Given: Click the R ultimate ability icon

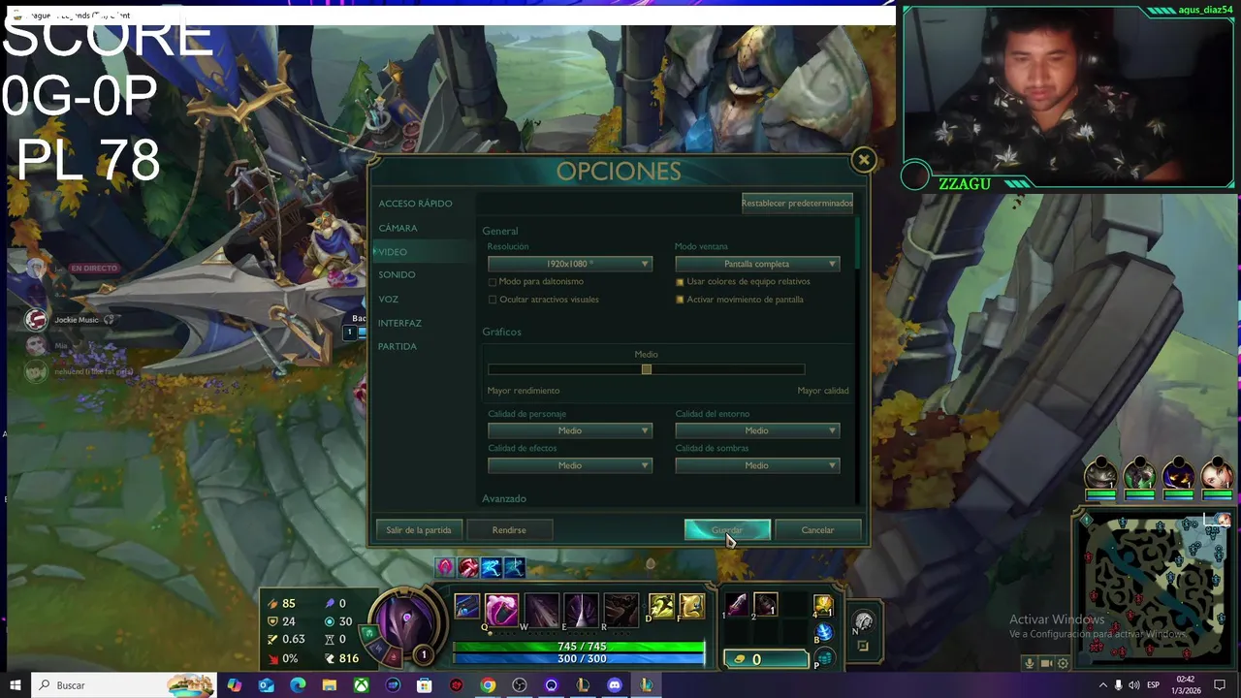Looking at the screenshot, I should [x=620, y=609].
